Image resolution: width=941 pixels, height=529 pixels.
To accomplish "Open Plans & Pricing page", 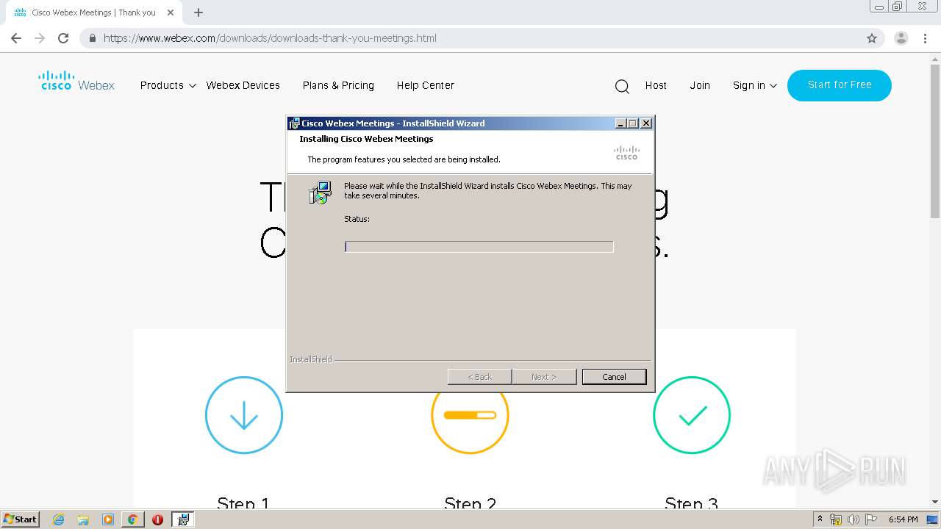I will click(338, 85).
